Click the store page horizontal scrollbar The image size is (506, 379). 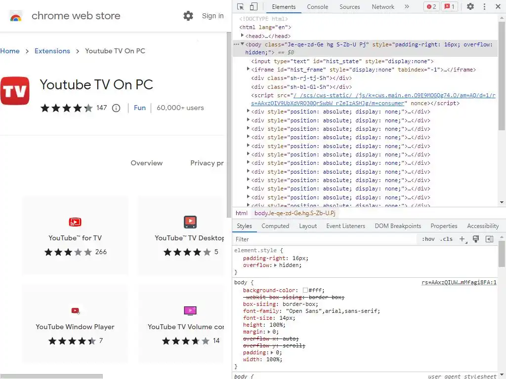coord(51,376)
